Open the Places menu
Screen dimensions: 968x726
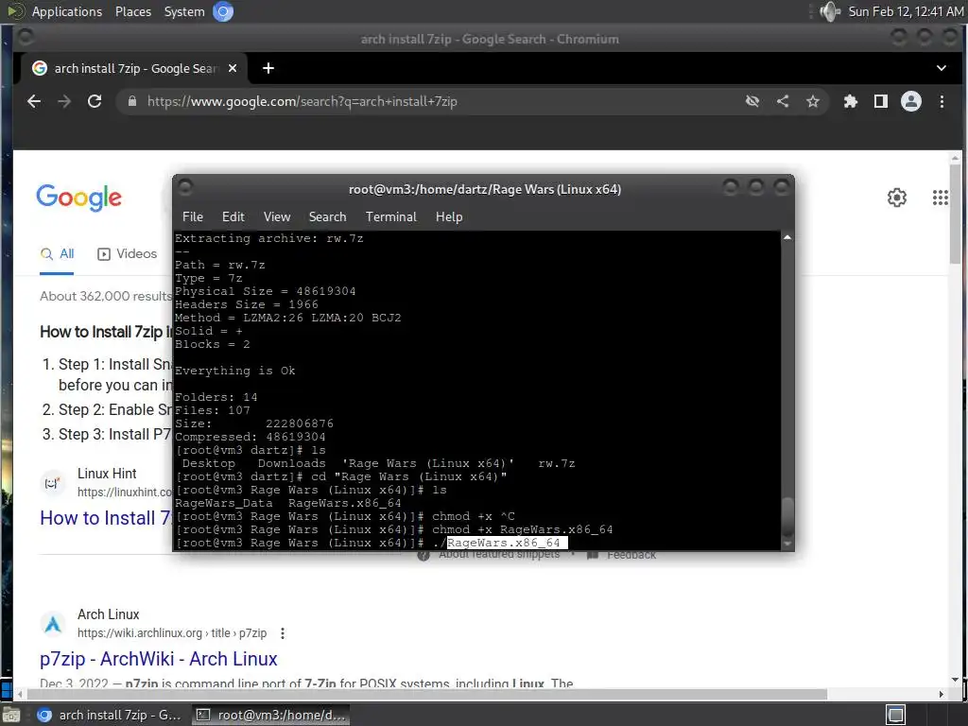[x=132, y=11]
